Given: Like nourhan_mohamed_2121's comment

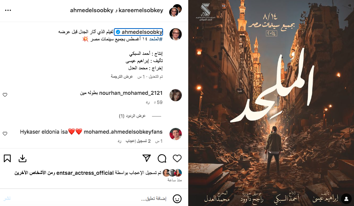Looking at the screenshot, I should tap(5, 95).
